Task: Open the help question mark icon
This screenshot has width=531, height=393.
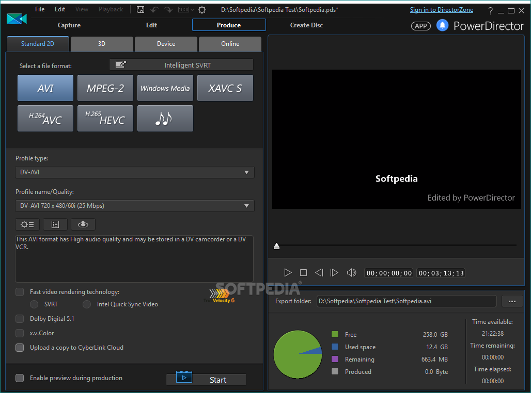Action: 490,11
